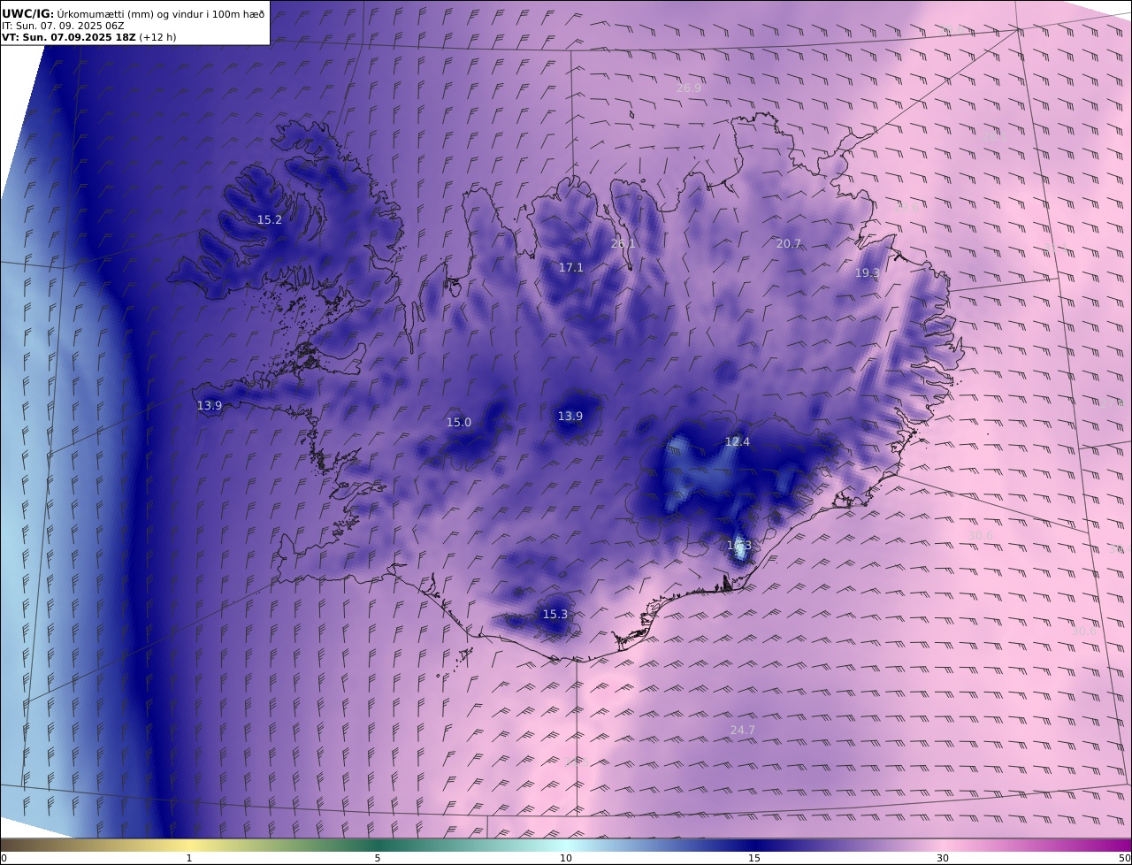Click the 13.9 value on the western peninsula
The width and height of the screenshot is (1132, 865).
tap(210, 405)
